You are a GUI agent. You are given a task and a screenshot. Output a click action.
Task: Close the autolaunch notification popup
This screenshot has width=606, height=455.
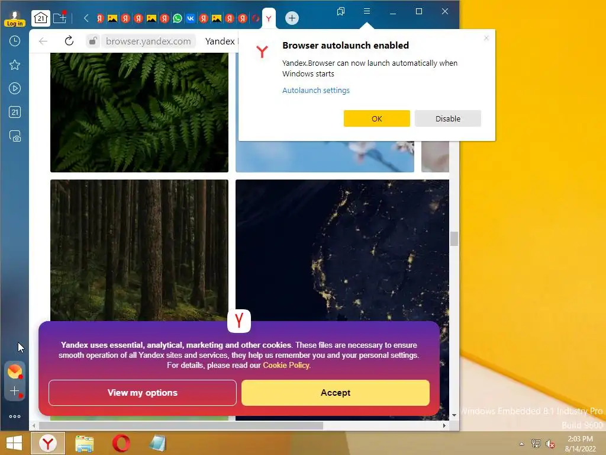tap(486, 38)
